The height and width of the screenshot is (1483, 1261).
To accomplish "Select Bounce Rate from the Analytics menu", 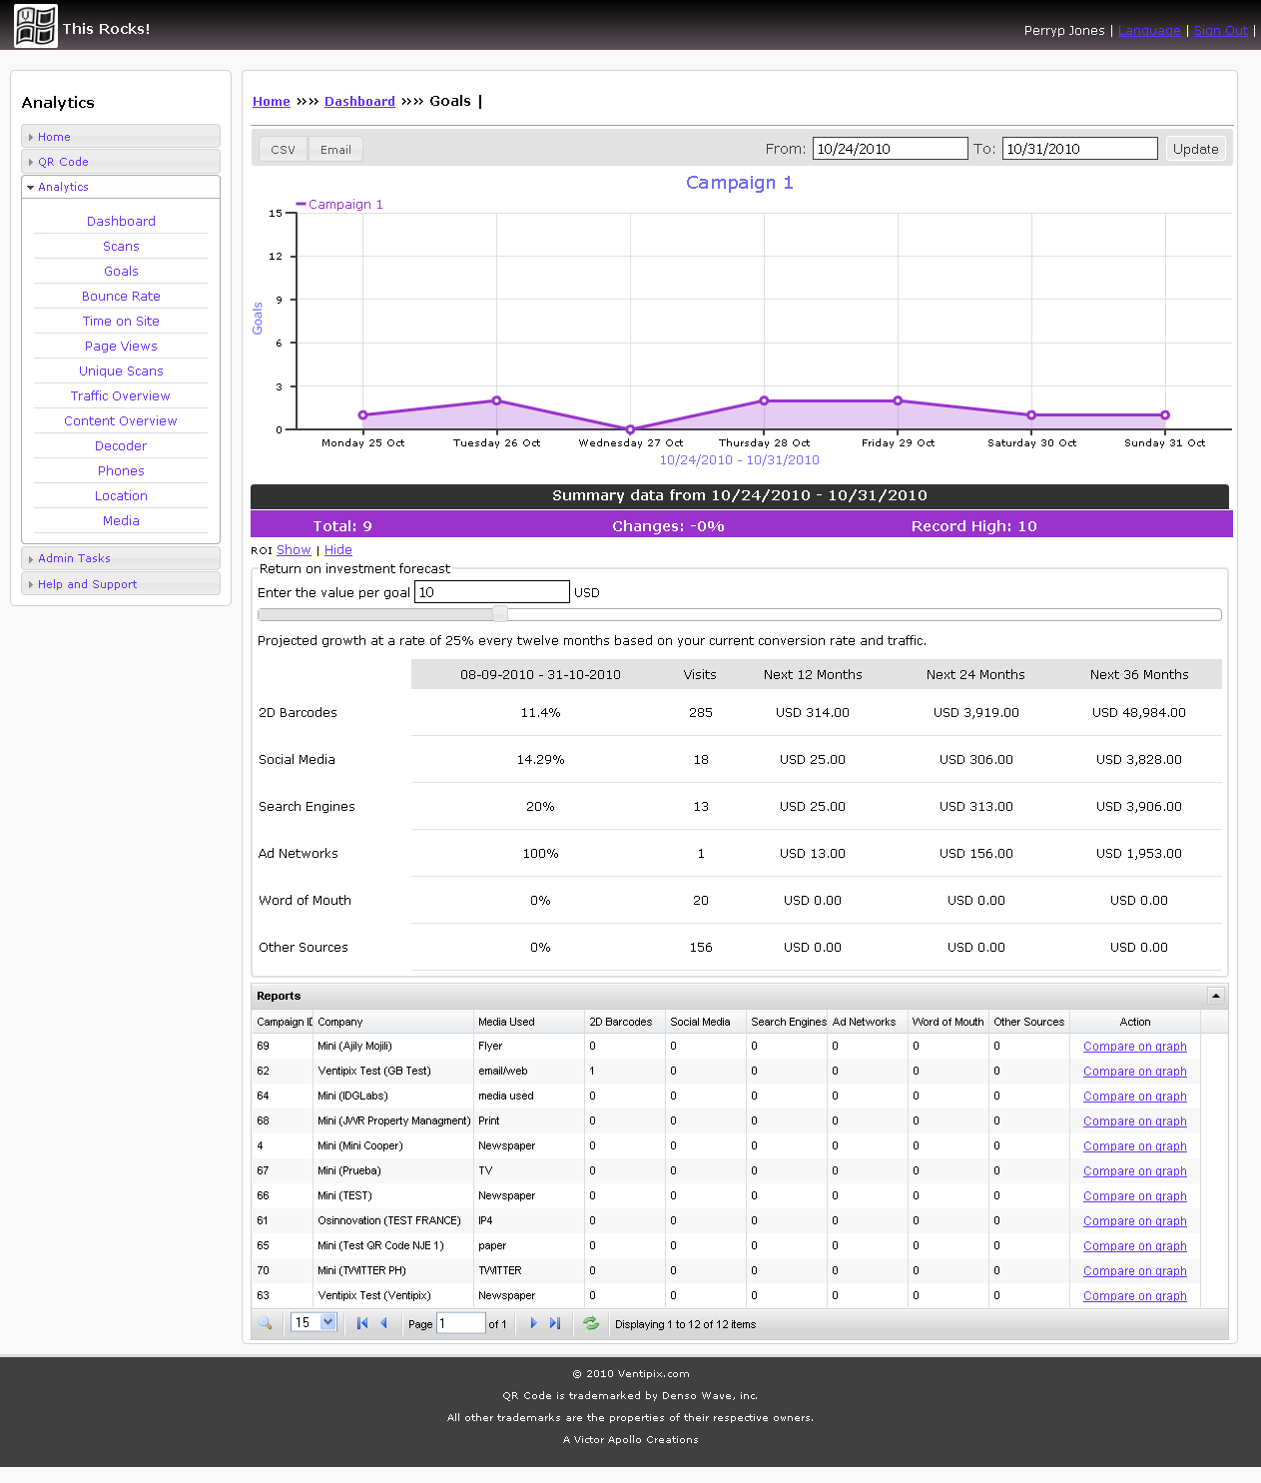I will coord(120,296).
